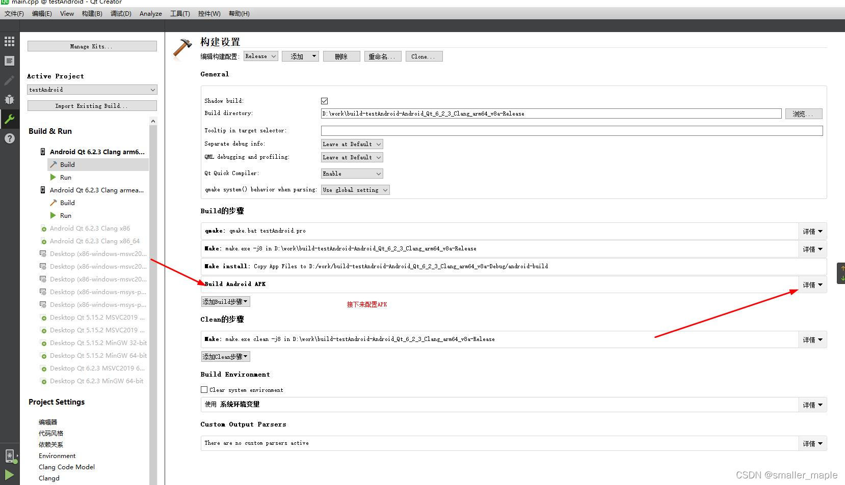Enable Android Qt 6.2.3 Clang x86 kit plus icon
845x485 pixels.
point(43,229)
